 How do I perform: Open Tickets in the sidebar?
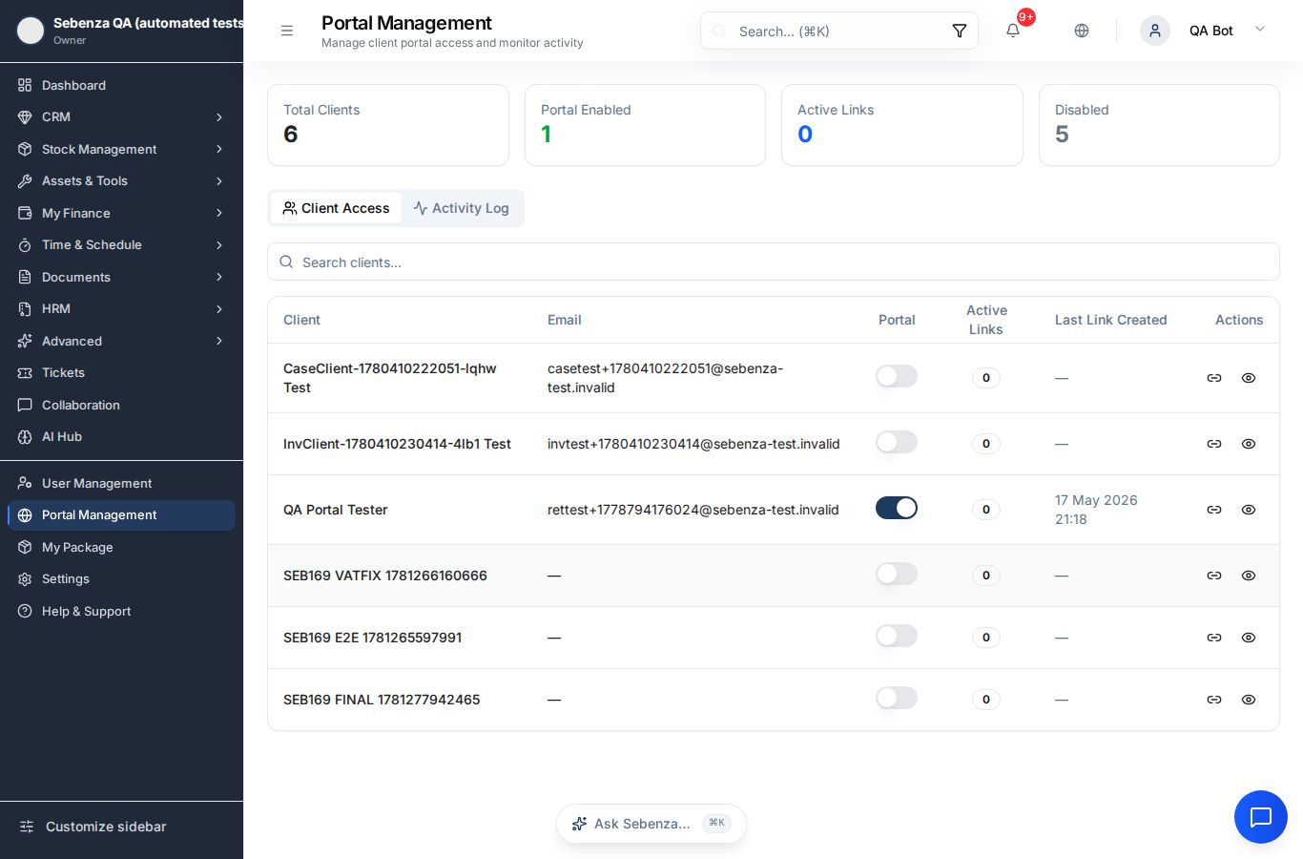point(121,372)
